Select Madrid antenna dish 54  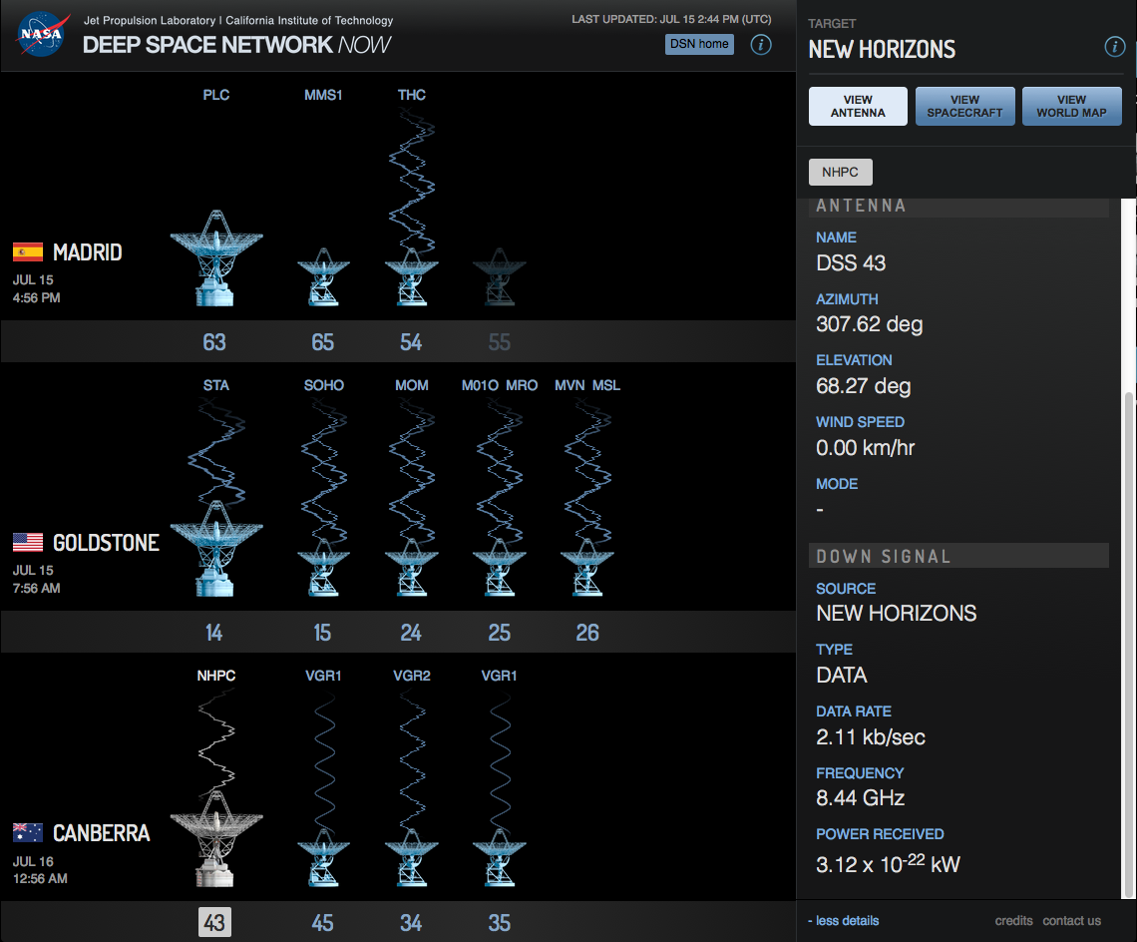click(x=411, y=276)
